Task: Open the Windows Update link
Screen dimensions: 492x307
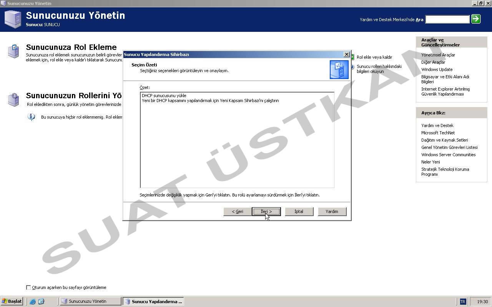Action: tap(437, 69)
